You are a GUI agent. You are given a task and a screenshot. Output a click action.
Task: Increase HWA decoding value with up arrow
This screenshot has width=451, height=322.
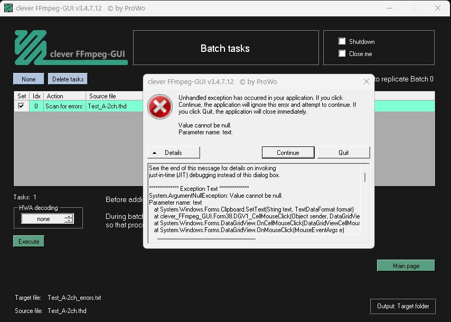(69, 216)
